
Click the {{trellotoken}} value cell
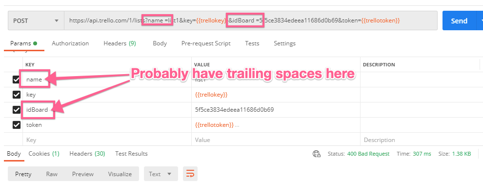click(276, 125)
